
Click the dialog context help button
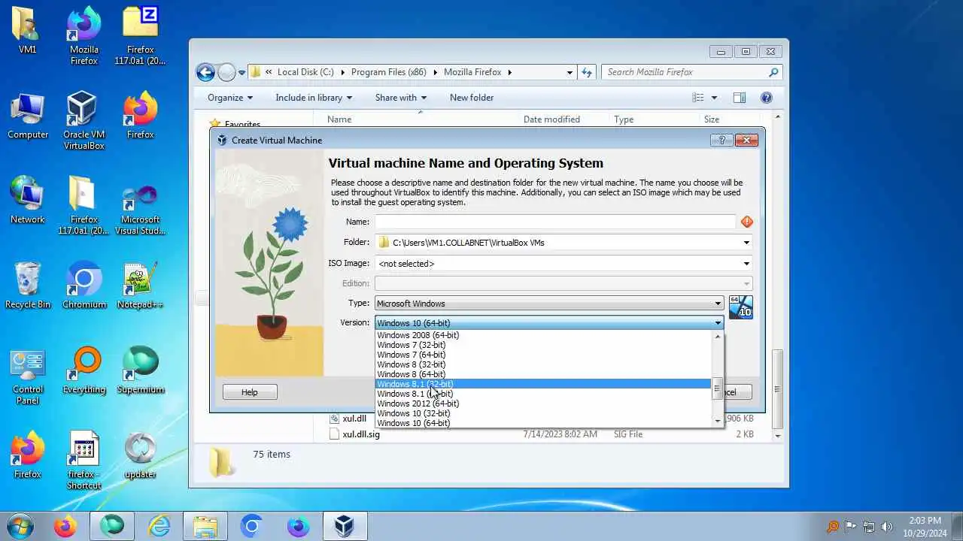[x=721, y=140]
